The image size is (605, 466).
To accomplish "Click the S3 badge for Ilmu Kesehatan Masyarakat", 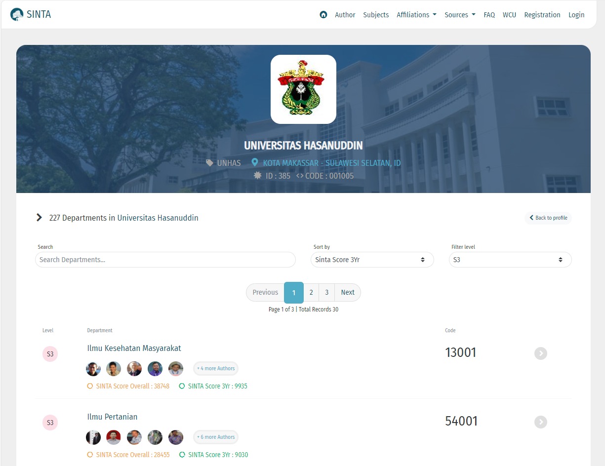I will pos(50,354).
